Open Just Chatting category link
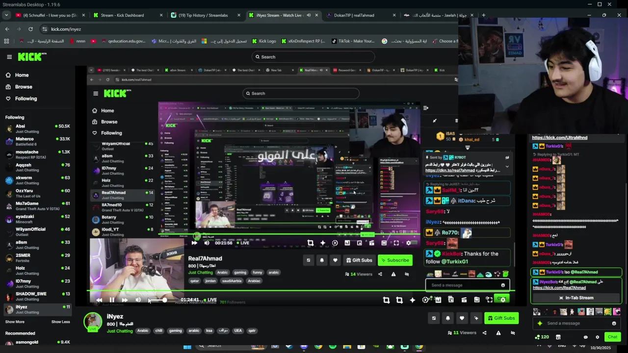Screen dimensions: 628x353 click(120, 331)
